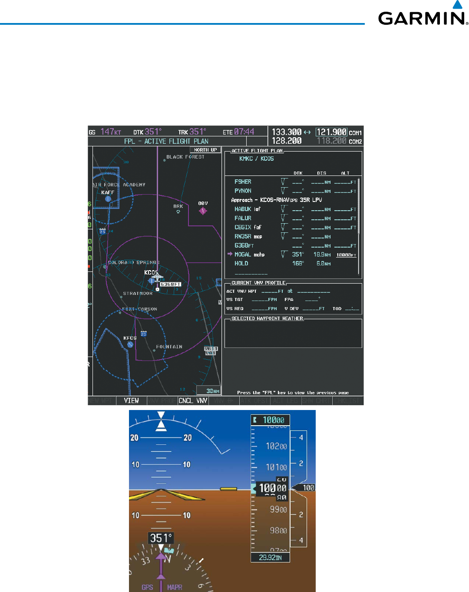Select the dimmed CHKLIST softkey

click(x=348, y=400)
